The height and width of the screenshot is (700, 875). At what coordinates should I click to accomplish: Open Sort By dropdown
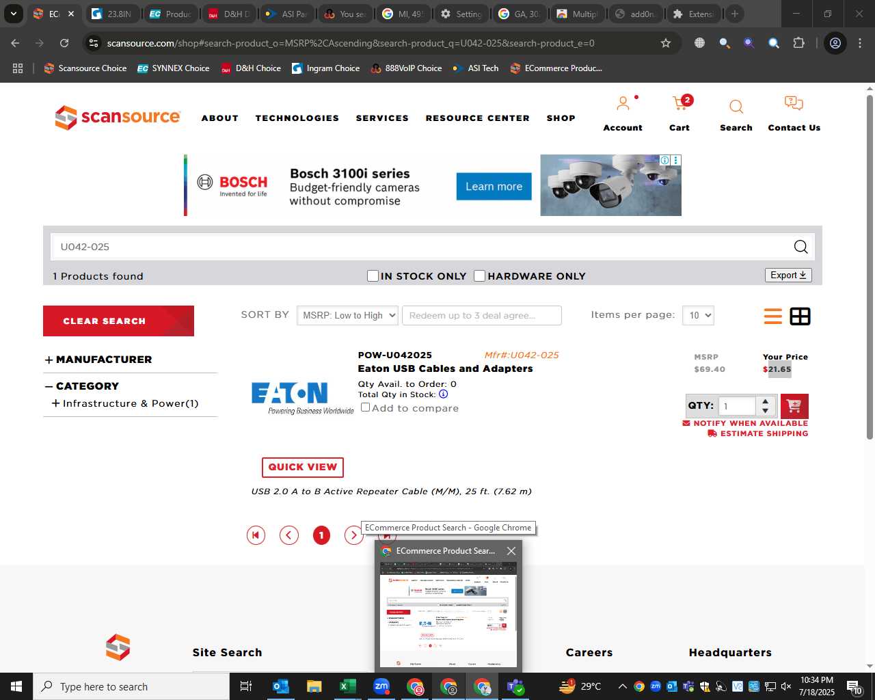(347, 315)
